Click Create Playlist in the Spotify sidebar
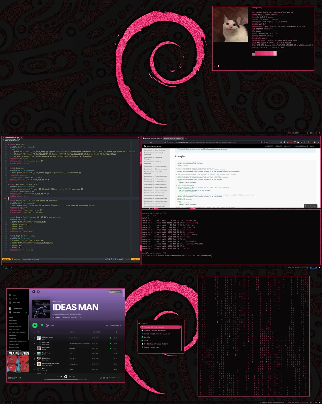Screen dimensions: 322x404 15,309
